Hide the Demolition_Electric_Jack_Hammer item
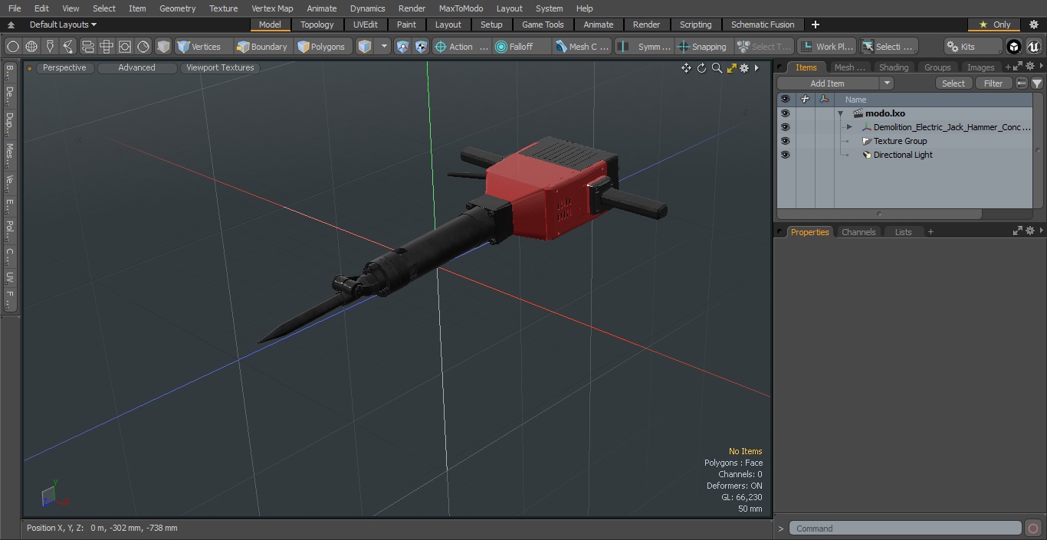The width and height of the screenshot is (1047, 540). point(785,127)
